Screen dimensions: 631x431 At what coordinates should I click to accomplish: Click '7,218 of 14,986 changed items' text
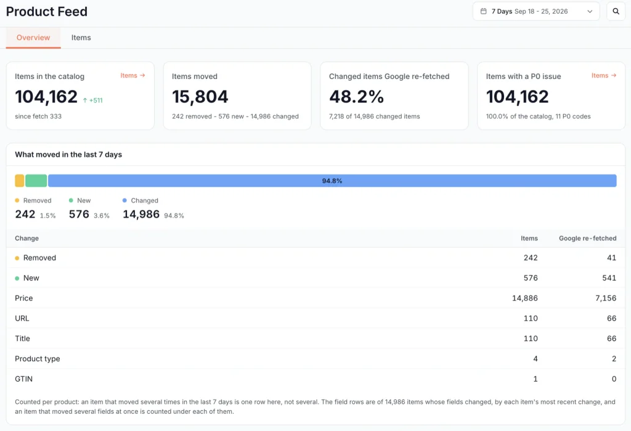[x=374, y=117]
